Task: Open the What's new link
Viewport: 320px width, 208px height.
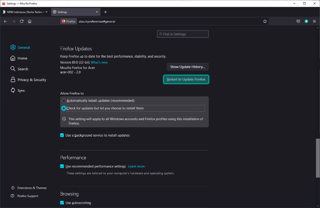Action: (99, 62)
